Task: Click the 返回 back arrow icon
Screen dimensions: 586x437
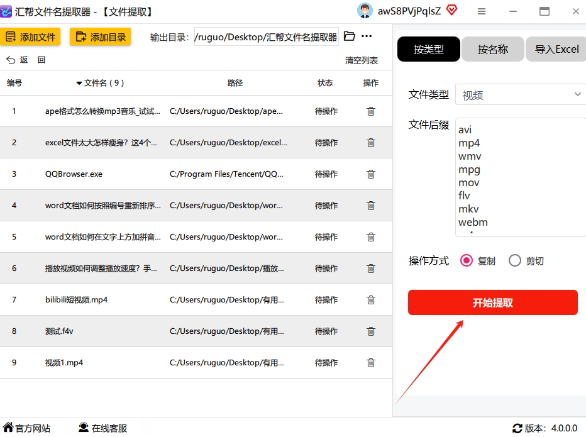Action: tap(11, 60)
